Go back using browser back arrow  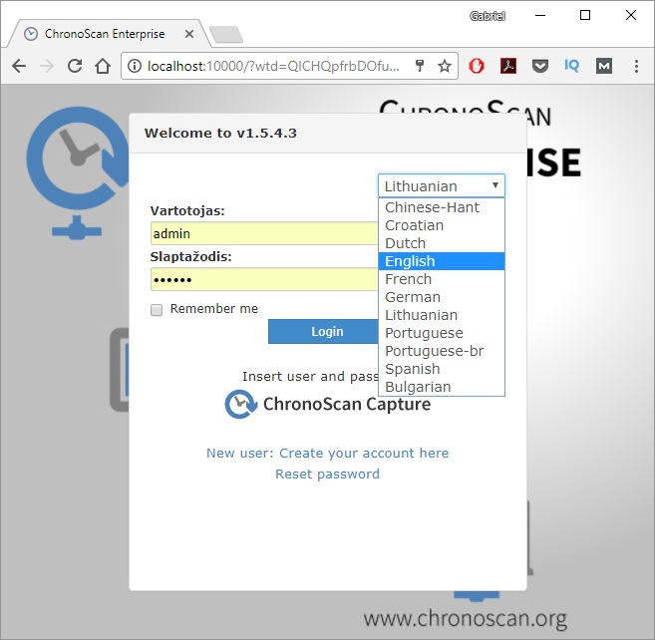pyautogui.click(x=19, y=66)
